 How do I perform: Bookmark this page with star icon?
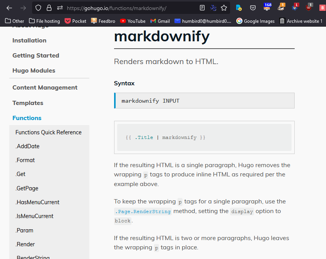coord(224,8)
